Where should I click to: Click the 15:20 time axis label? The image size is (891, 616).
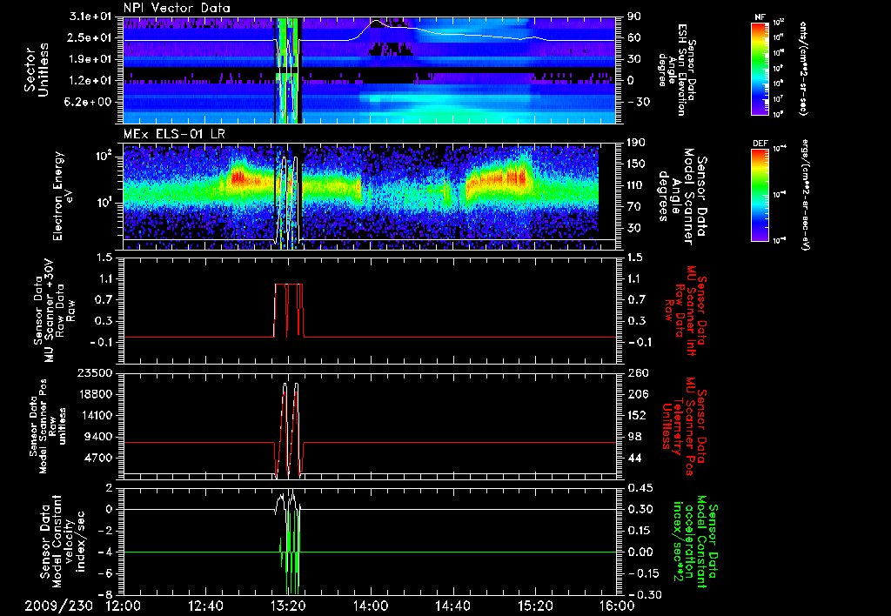click(535, 606)
